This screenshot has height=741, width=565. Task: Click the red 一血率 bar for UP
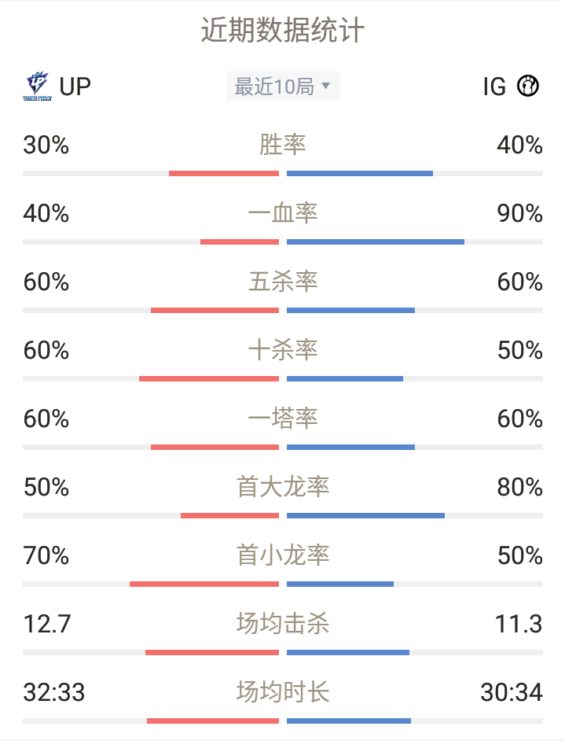(240, 242)
